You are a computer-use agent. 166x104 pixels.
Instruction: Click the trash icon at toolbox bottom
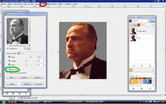coord(19,93)
